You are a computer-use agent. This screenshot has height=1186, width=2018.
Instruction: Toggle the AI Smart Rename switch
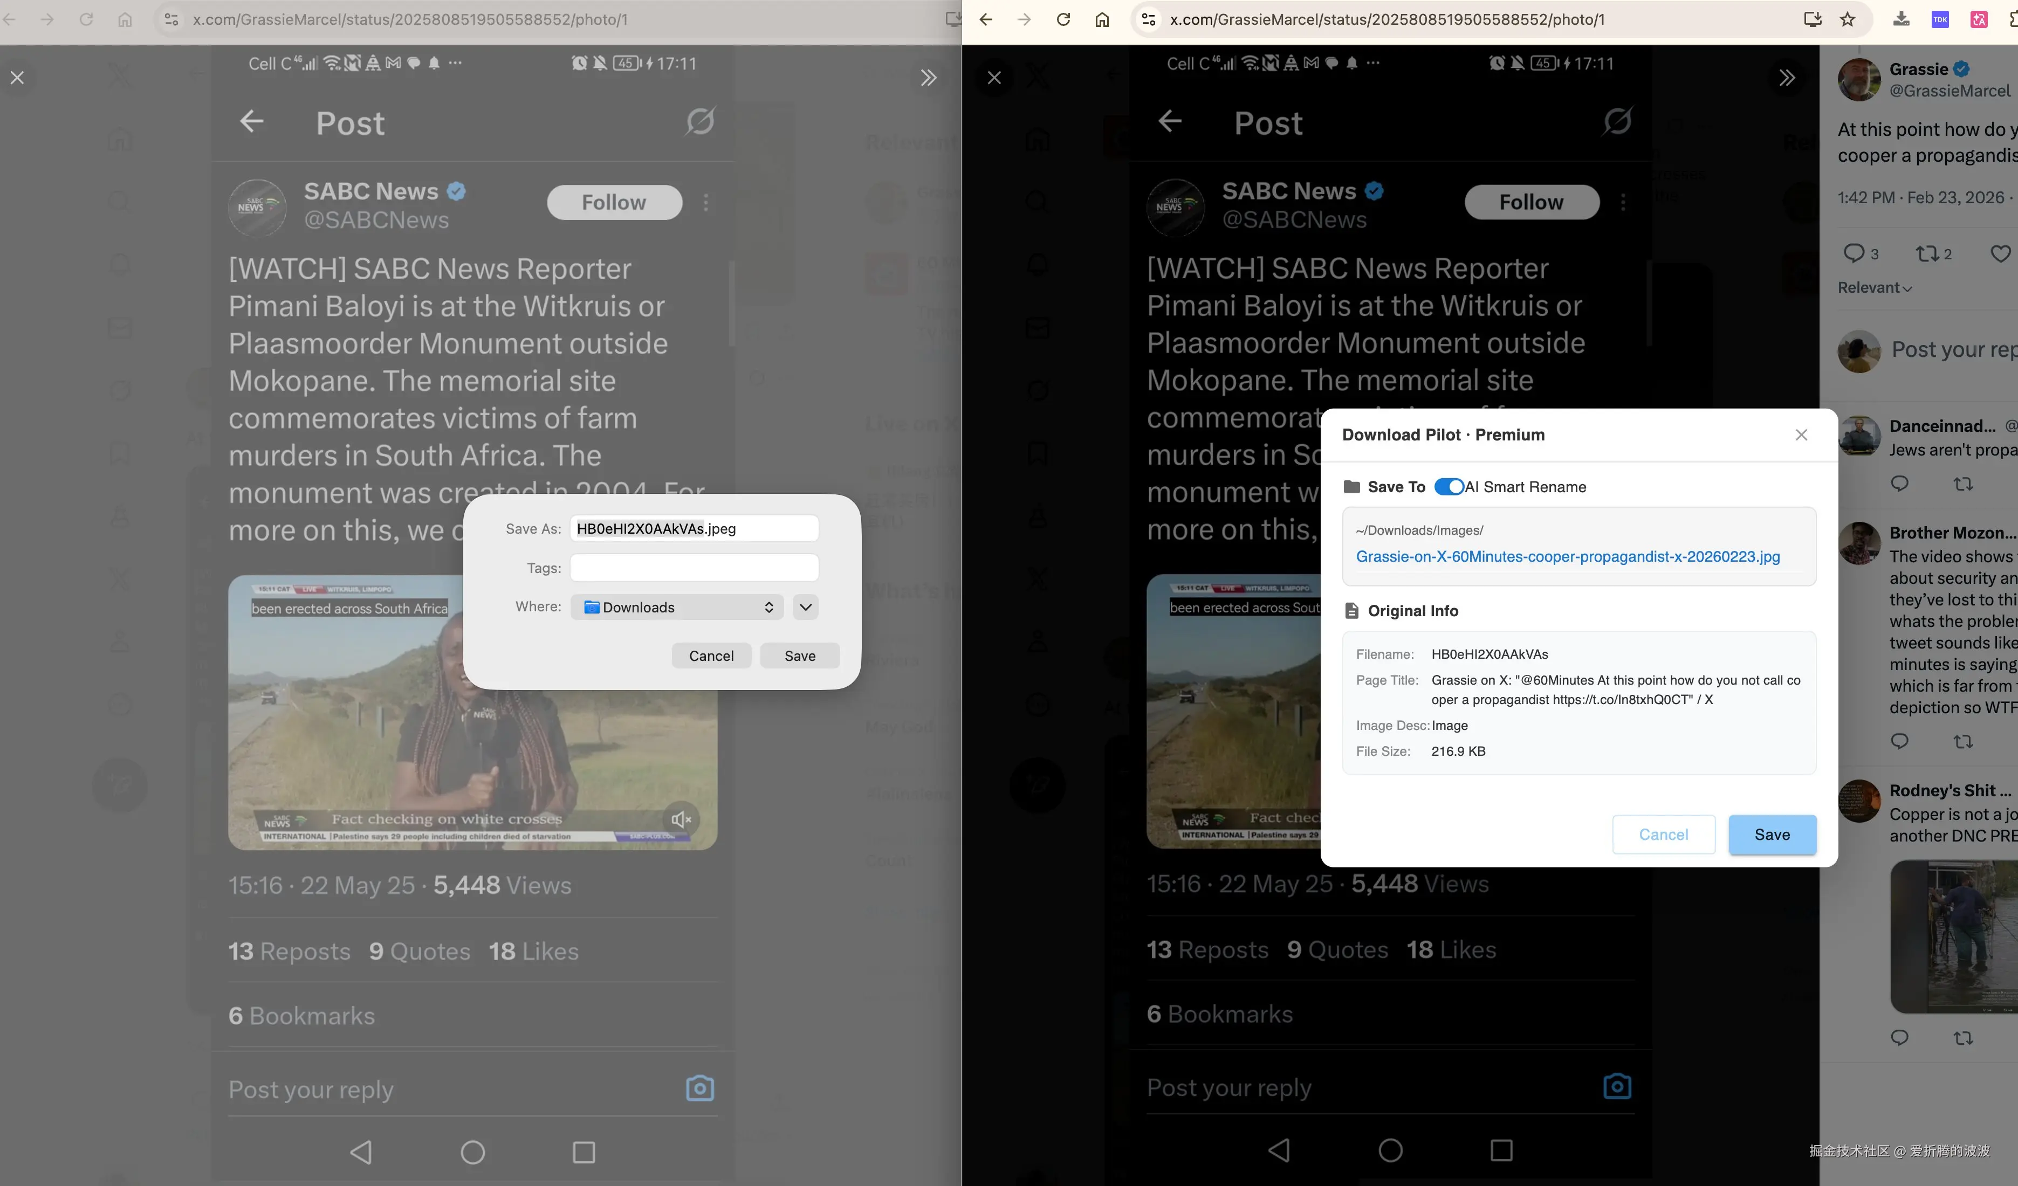[1449, 487]
